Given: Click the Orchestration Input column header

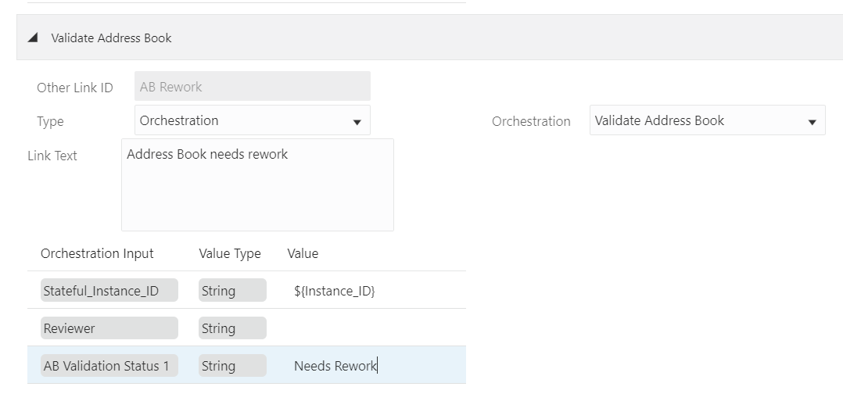Looking at the screenshot, I should 97,253.
